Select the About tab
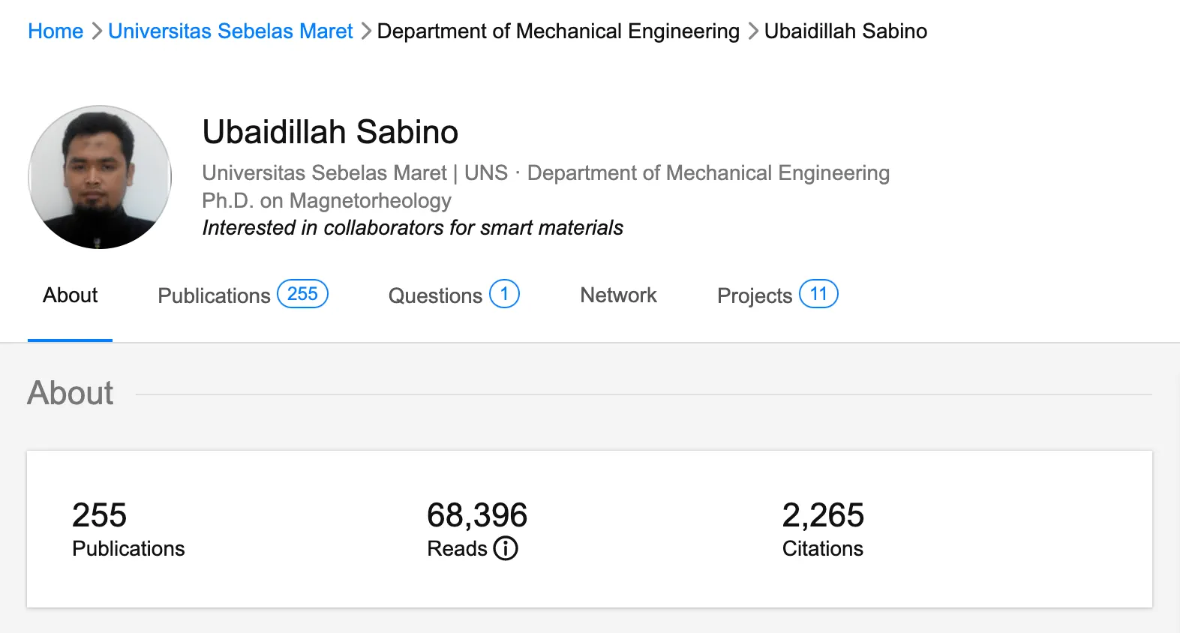Screen dimensions: 1180x633 (x=71, y=295)
